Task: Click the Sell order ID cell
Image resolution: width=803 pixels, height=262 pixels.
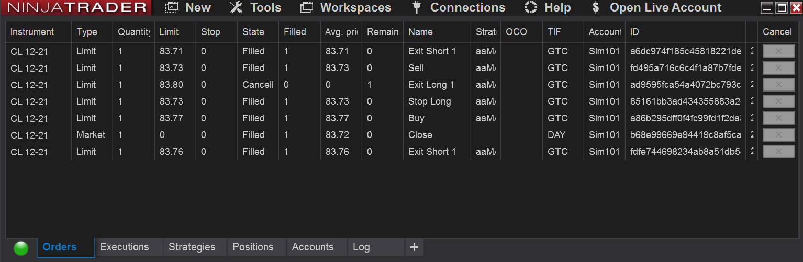Action: click(x=685, y=68)
